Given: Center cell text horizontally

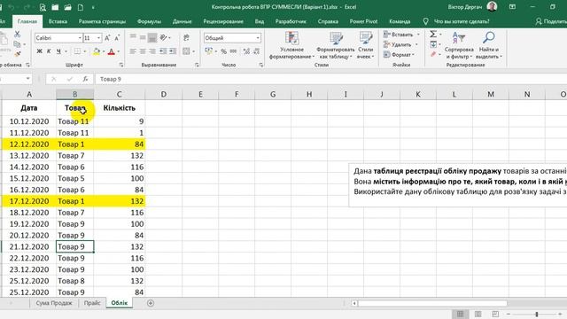Looking at the screenshot, I should pos(143,51).
